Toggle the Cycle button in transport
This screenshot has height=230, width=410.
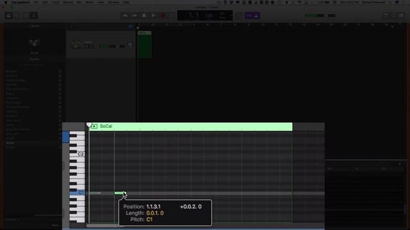tap(171, 15)
